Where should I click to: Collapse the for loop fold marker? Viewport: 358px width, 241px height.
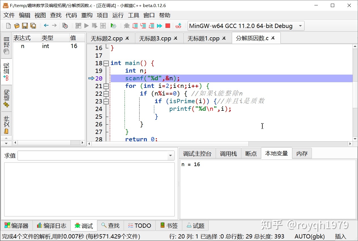click(x=106, y=86)
